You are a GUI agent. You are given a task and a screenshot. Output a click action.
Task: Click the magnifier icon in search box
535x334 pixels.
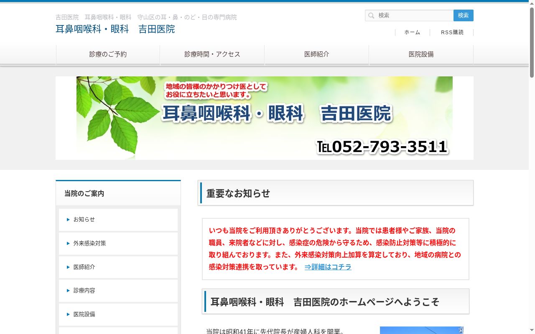click(371, 15)
